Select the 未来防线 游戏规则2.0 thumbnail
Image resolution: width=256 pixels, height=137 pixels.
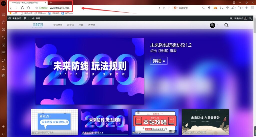tap(54, 122)
